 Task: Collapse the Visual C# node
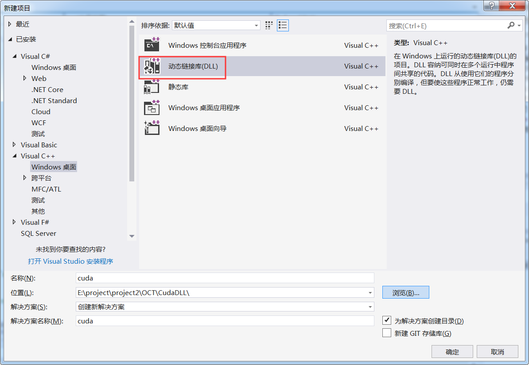pyautogui.click(x=15, y=56)
